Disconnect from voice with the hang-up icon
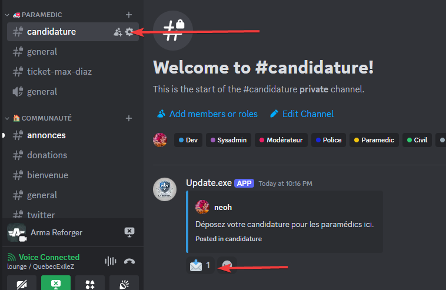The height and width of the screenshot is (290, 446). [x=129, y=261]
